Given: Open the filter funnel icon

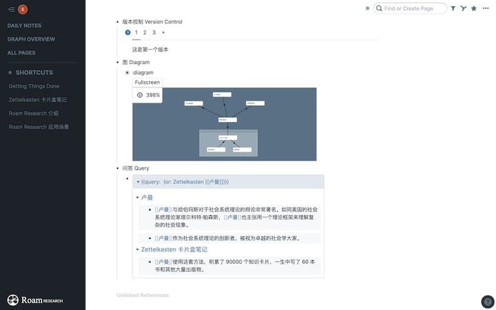Looking at the screenshot, I should (x=453, y=8).
